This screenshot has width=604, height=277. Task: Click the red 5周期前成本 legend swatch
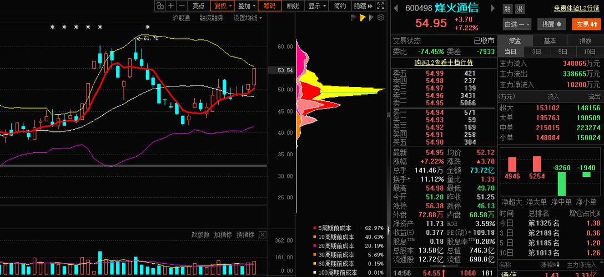[315, 228]
